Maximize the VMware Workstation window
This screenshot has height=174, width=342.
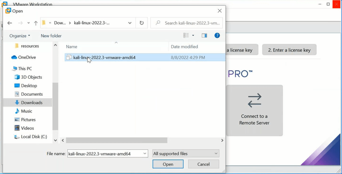(328, 4)
